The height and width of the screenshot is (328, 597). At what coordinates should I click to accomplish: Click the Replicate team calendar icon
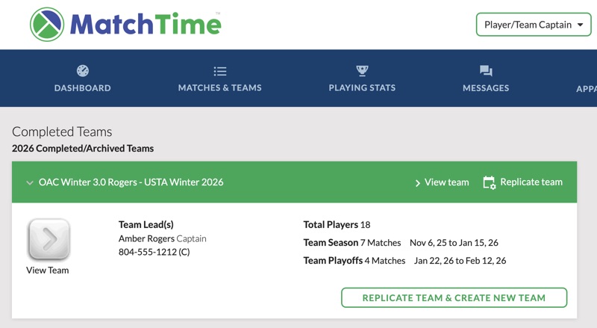[x=490, y=183]
